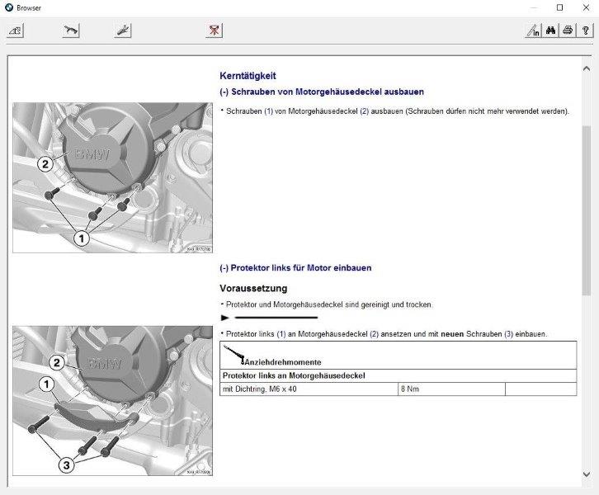Viewport: 599px width, 495px height.
Task: Print the document using printer icon
Action: click(x=568, y=31)
